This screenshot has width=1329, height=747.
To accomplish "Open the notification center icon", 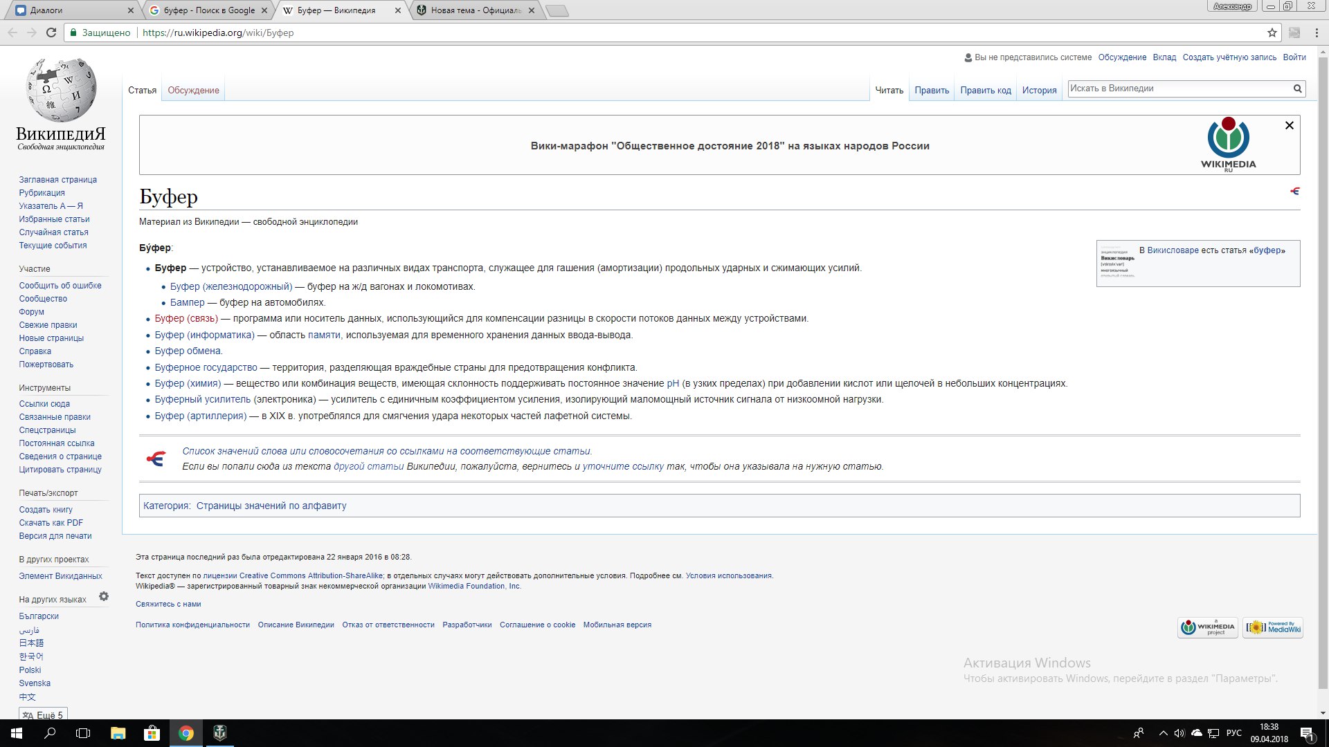I will click(x=1307, y=733).
